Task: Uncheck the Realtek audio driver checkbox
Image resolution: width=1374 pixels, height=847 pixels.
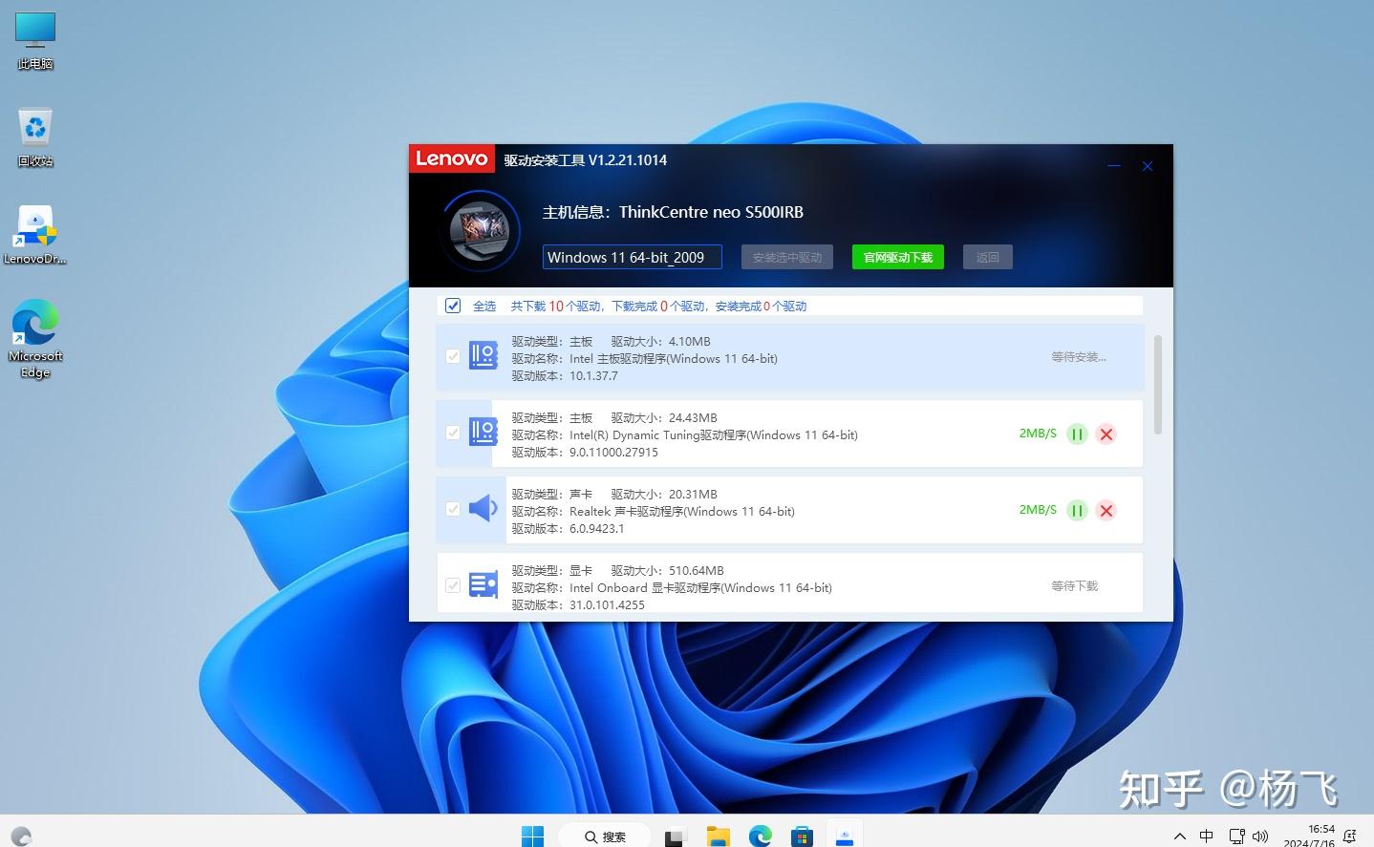Action: (x=452, y=509)
